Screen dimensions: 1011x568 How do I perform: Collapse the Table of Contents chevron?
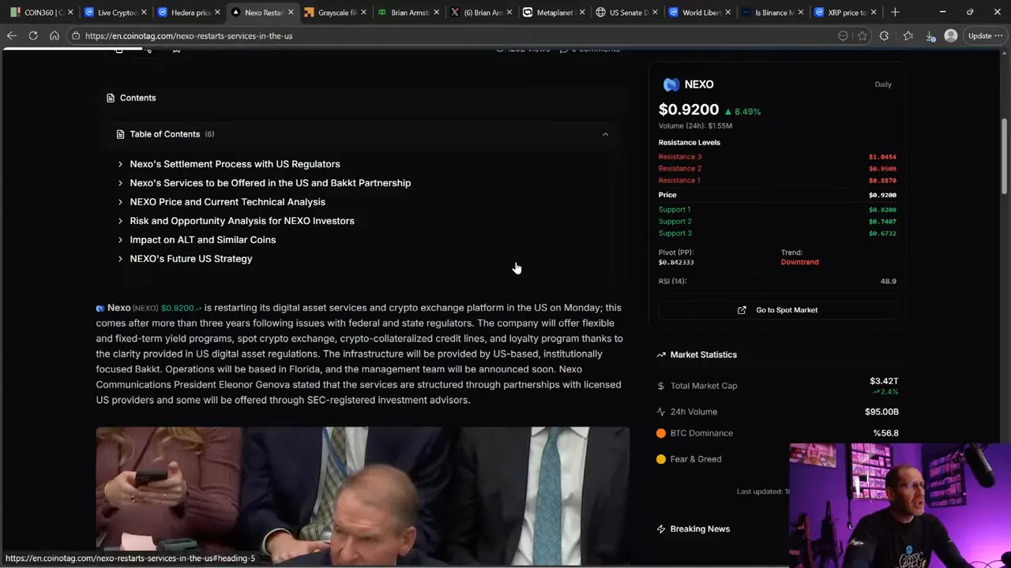[x=605, y=134]
